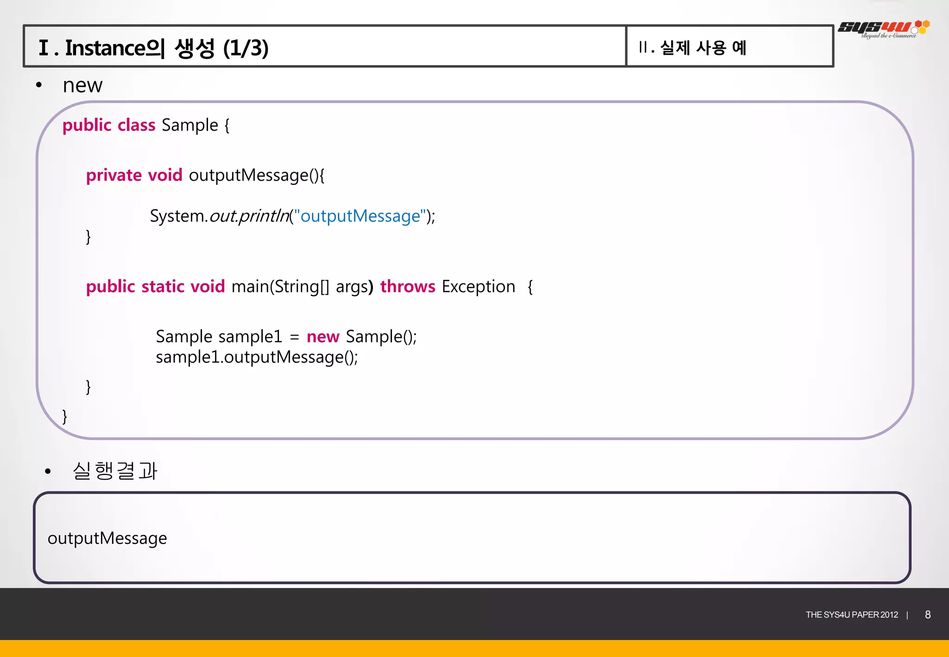Click 'outputMessage' text in result box

(107, 538)
